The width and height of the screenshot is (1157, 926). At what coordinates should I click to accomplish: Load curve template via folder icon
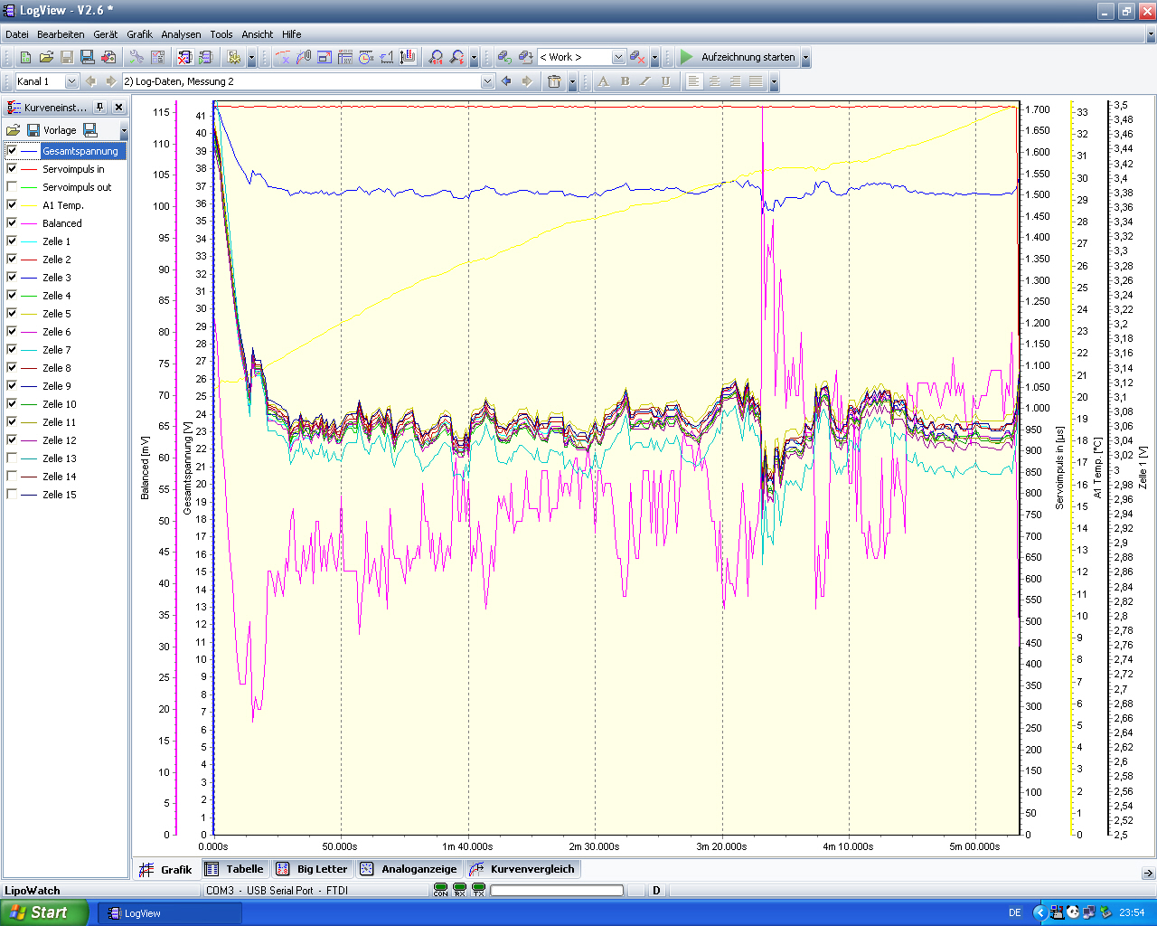point(13,130)
